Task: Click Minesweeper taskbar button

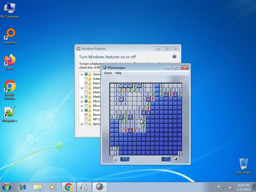Action: [x=99, y=187]
